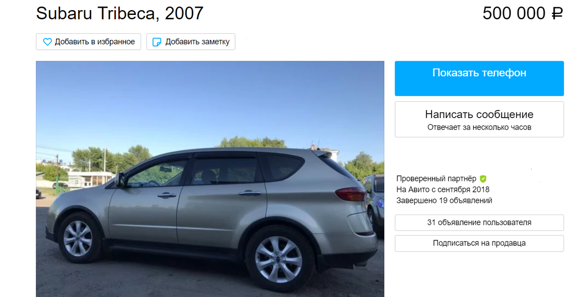Image resolution: width=578 pixels, height=297 pixels.
Task: Click the green verified shield icon
Action: coord(483,178)
